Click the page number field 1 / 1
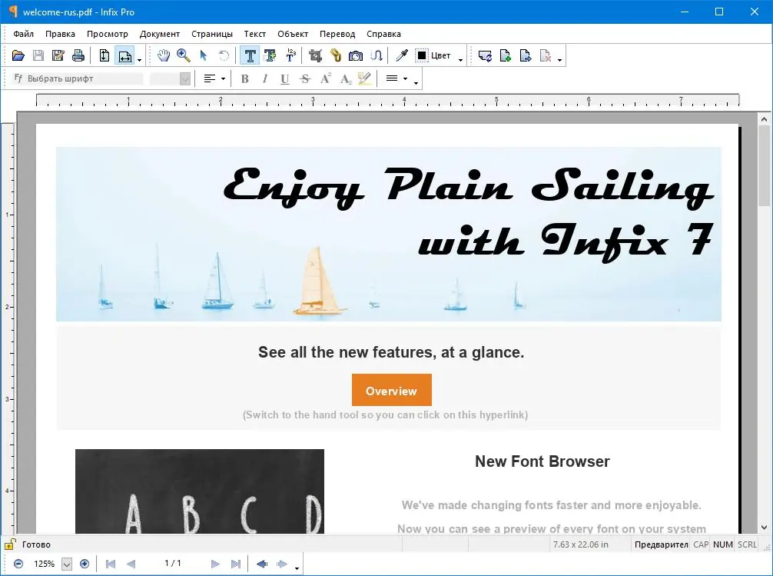 [173, 563]
